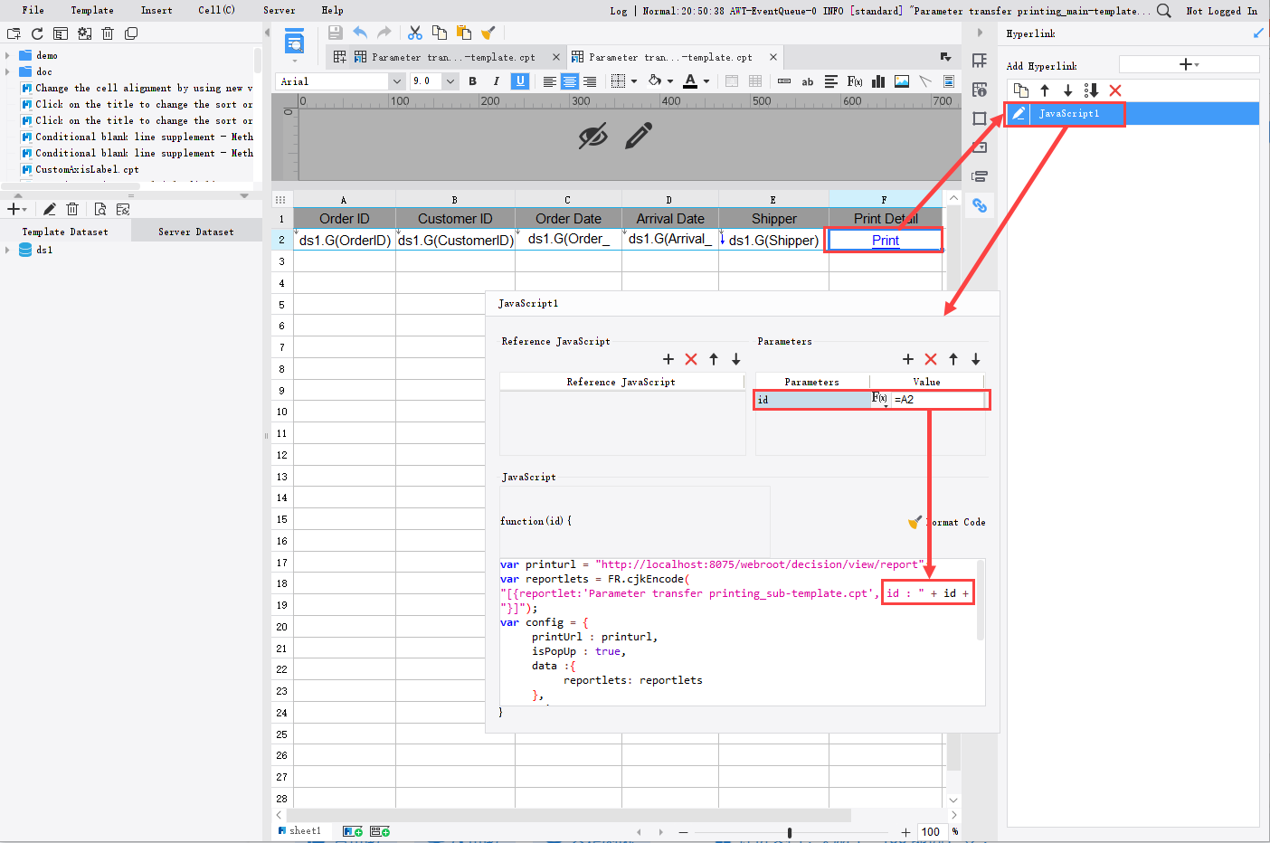Insert a formula with the F(x) toolbar icon
This screenshot has width=1270, height=843.
click(x=854, y=81)
